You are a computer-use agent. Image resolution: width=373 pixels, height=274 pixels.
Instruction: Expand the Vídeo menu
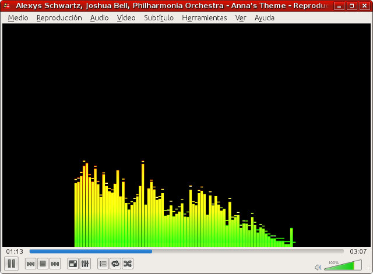(x=126, y=17)
